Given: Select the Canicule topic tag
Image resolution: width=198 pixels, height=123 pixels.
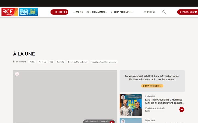Looking at the screenshot, I should click(x=60, y=62).
